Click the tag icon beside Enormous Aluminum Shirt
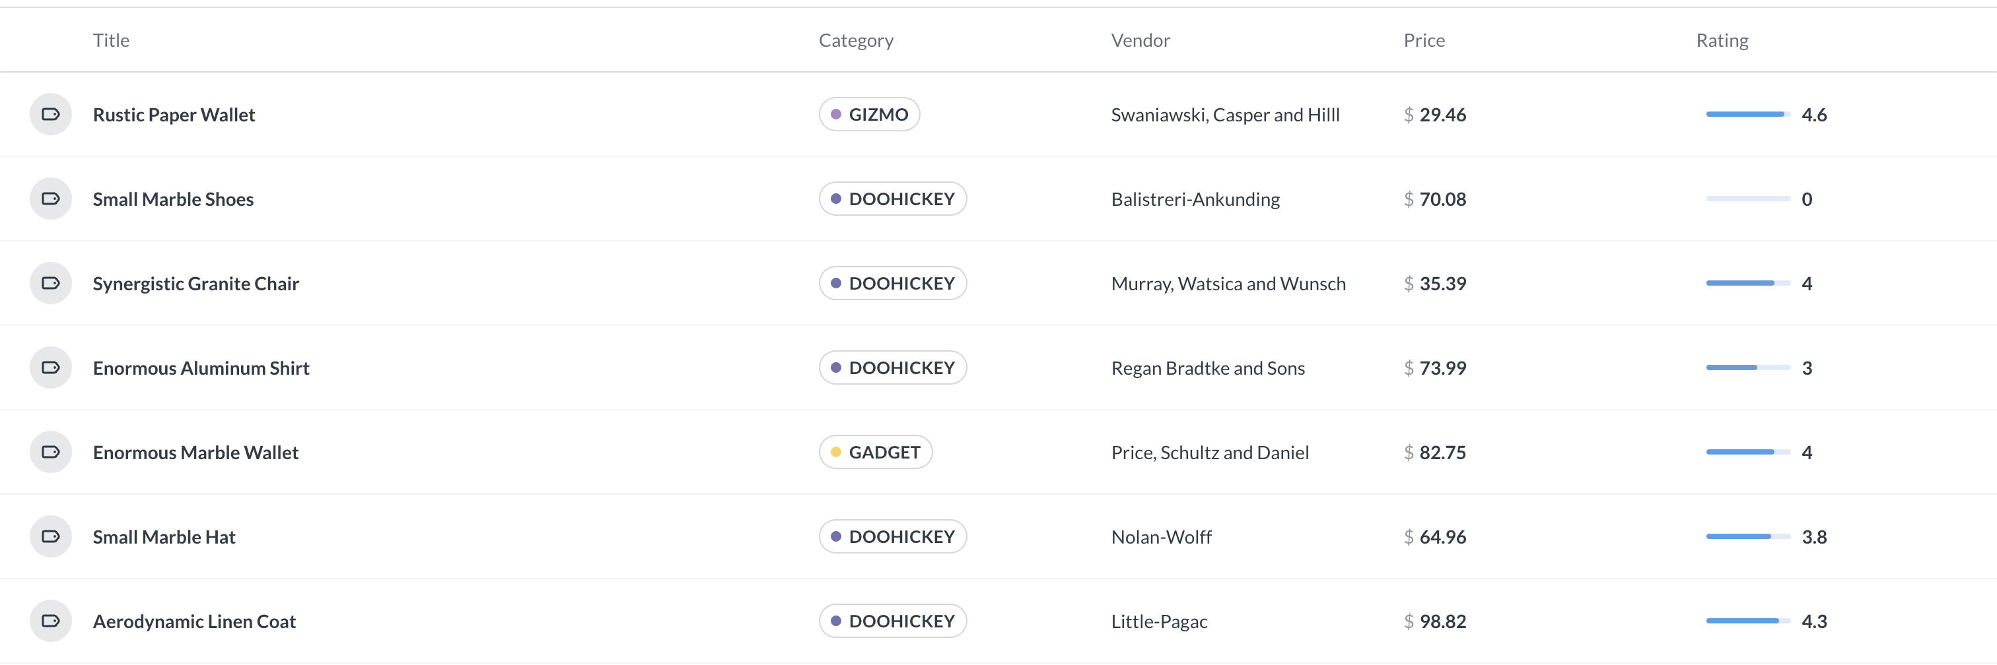 tap(50, 367)
